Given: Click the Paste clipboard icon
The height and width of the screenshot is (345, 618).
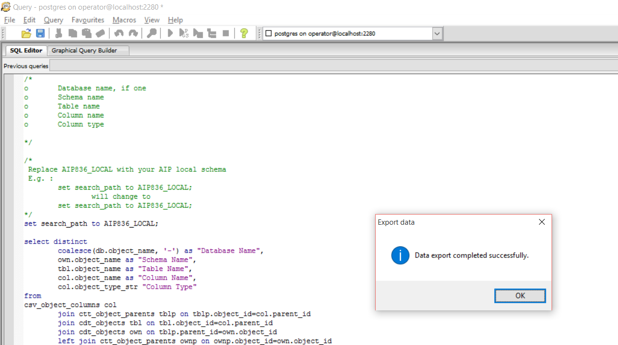Looking at the screenshot, I should pyautogui.click(x=87, y=33).
